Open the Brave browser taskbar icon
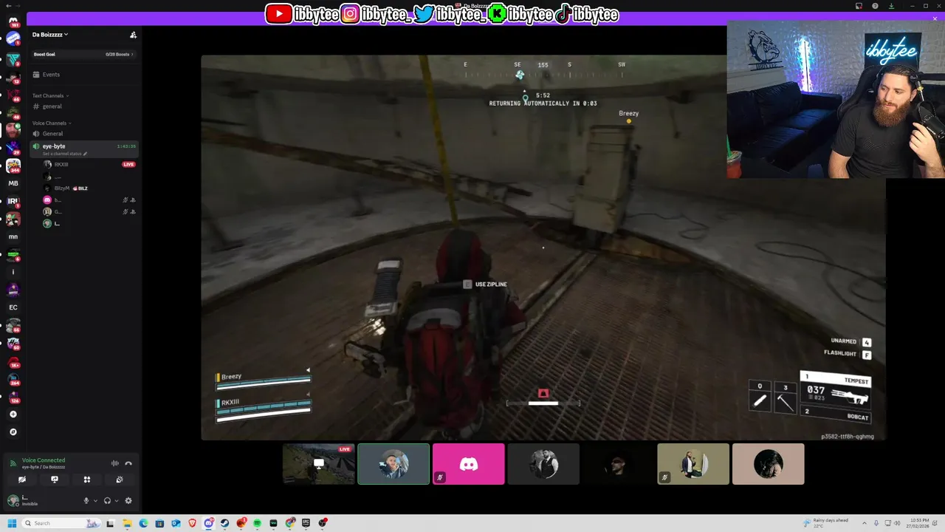Screen dimensions: 945x532 192,523
